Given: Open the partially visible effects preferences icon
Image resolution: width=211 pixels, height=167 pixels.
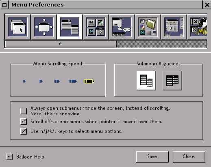Looking at the screenshot, I should tap(197, 27).
